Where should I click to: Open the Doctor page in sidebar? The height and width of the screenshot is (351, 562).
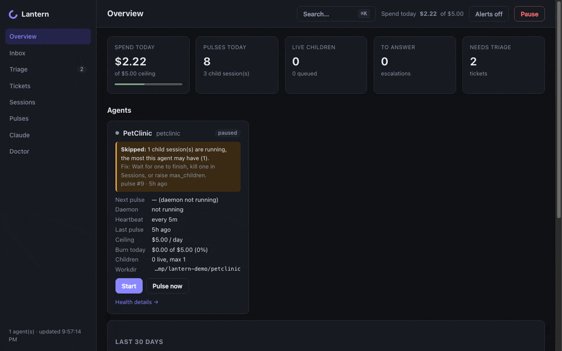[x=48, y=152]
